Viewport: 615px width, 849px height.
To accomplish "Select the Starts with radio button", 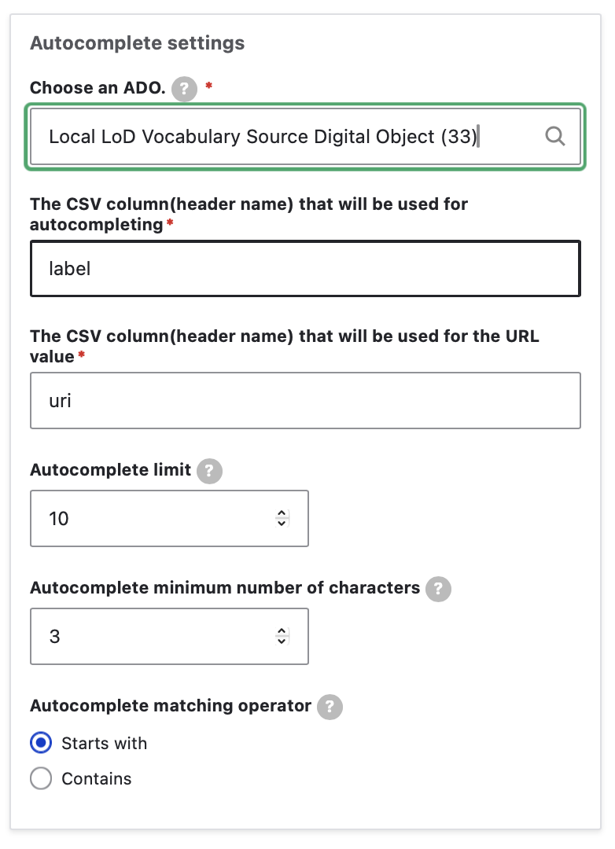I will point(41,743).
